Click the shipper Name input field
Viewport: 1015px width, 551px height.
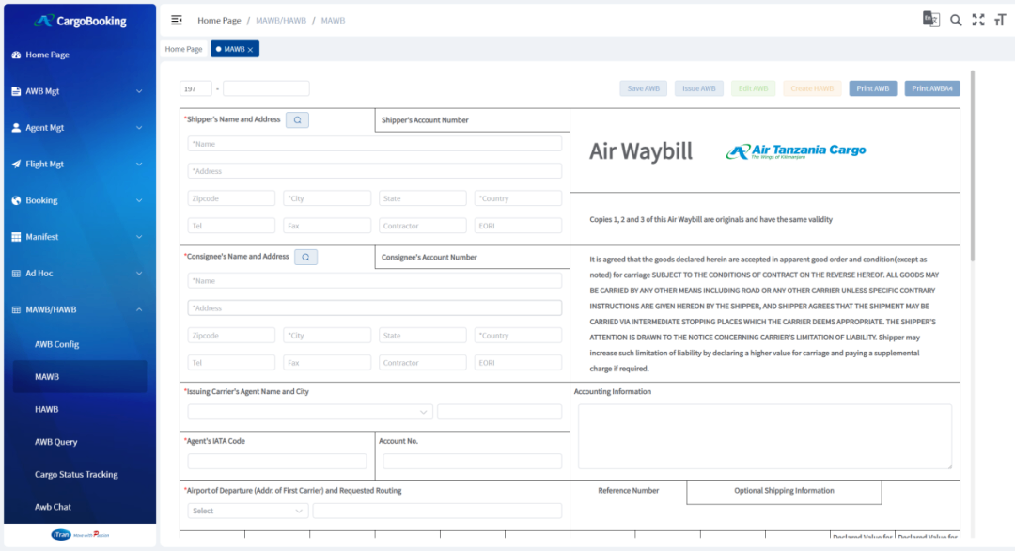coord(375,144)
